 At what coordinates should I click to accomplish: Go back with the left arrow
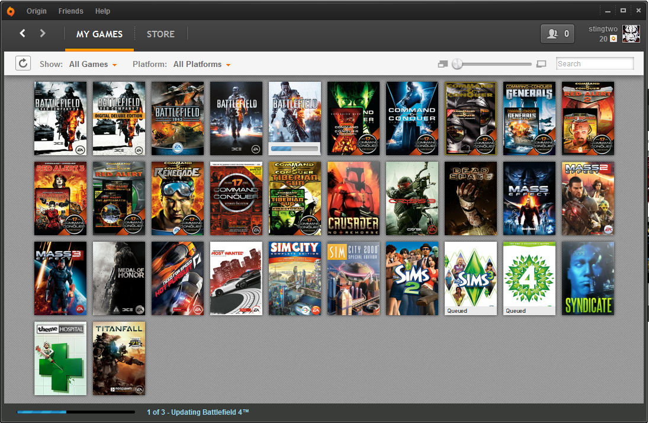[x=23, y=33]
